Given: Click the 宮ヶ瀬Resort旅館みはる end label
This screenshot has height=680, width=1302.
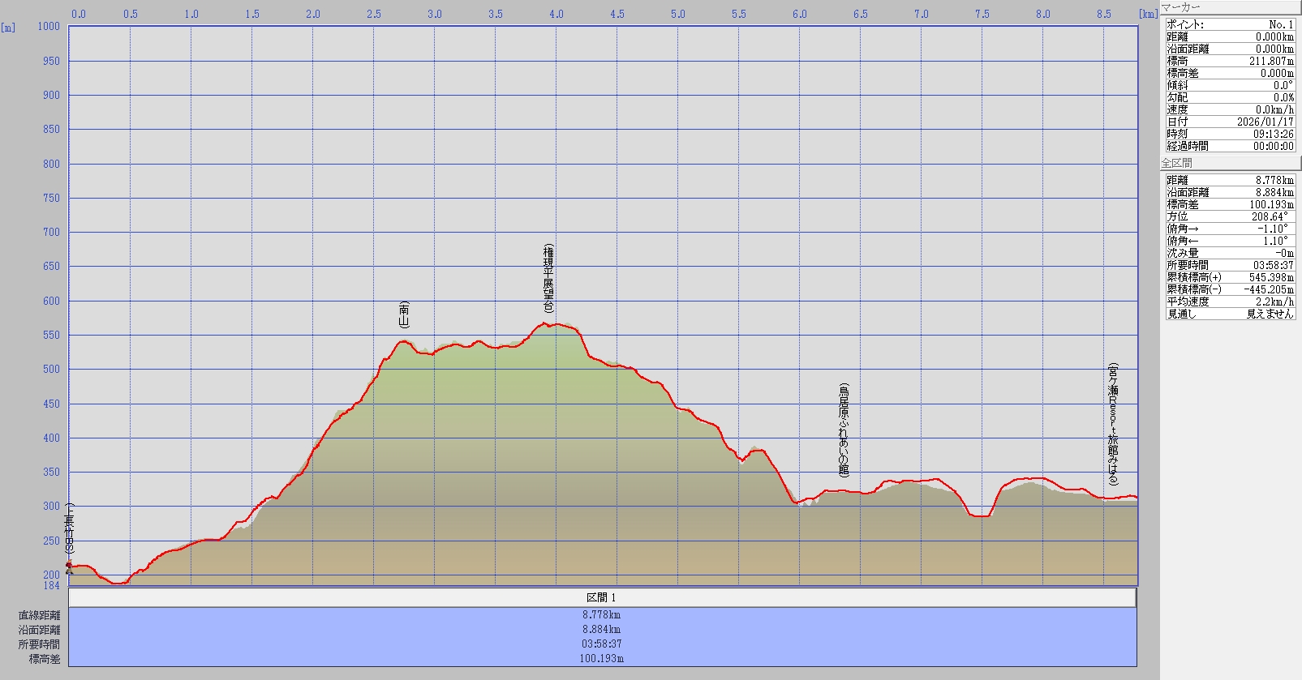Looking at the screenshot, I should tap(1112, 424).
